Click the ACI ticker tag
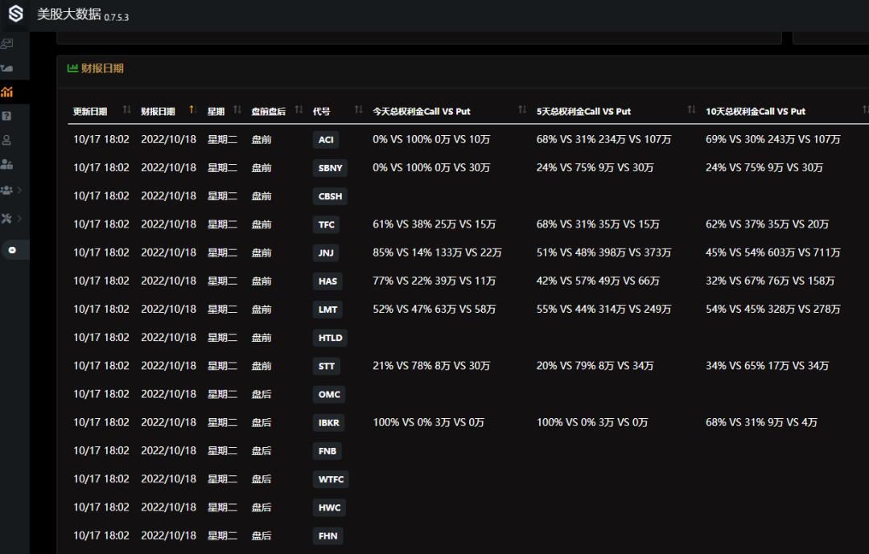The height and width of the screenshot is (554, 869). (326, 140)
